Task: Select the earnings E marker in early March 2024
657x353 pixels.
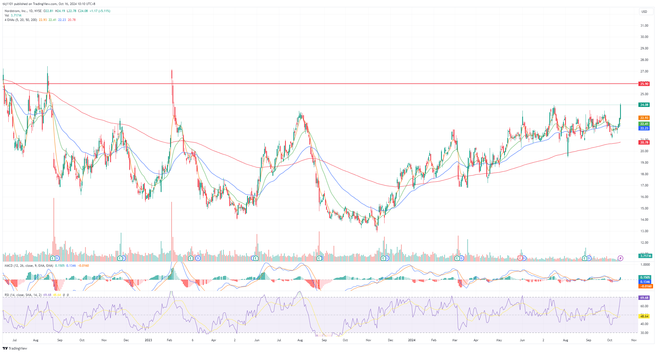Action: click(x=457, y=258)
